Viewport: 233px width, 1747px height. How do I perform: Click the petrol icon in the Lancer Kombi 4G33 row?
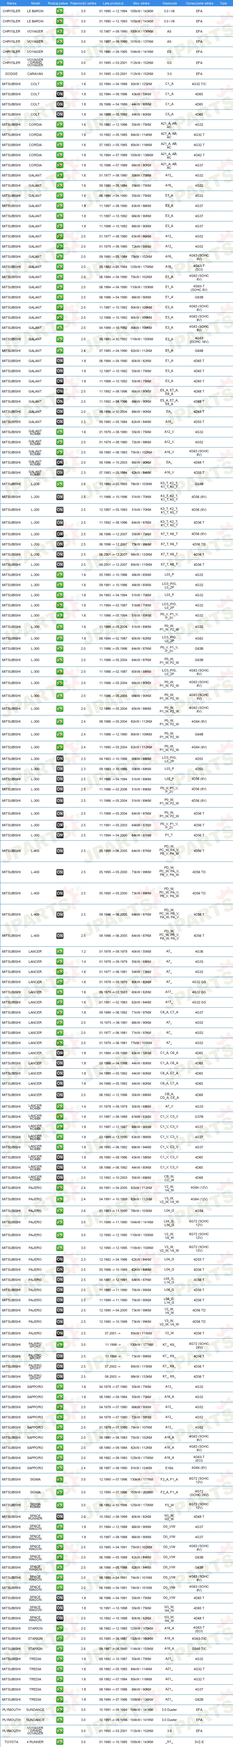60,1106
